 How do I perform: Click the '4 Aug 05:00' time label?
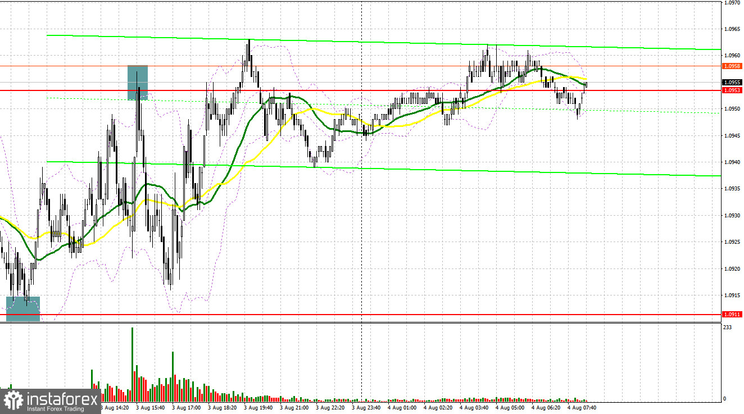tap(510, 407)
